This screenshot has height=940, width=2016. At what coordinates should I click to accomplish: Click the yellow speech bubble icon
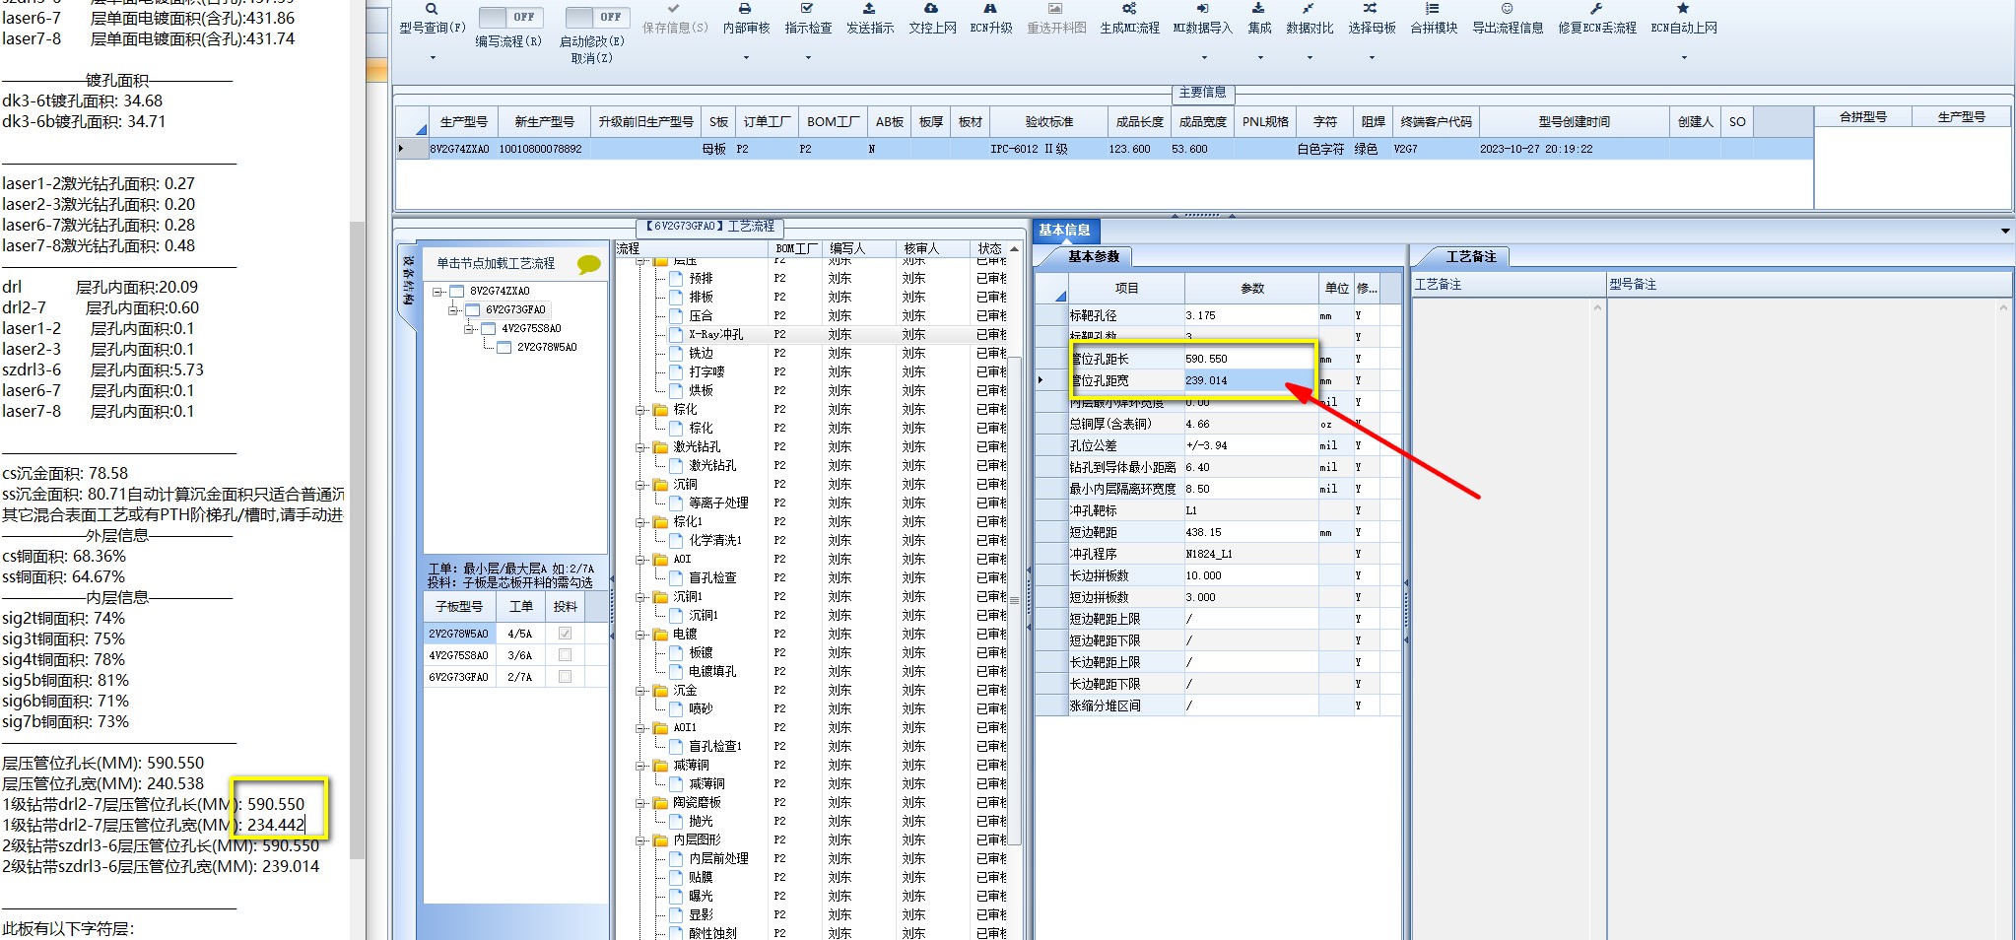coord(589,264)
